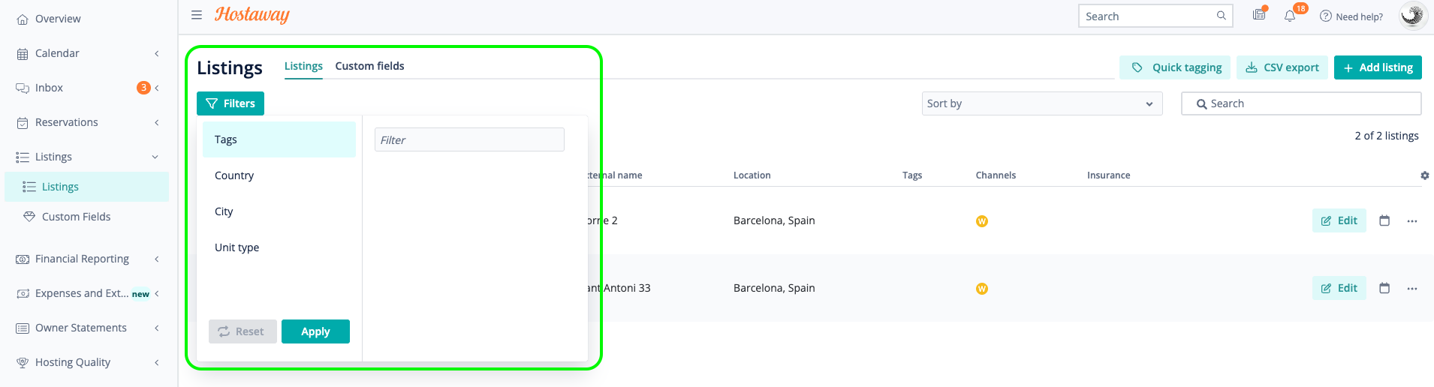Click the Location column header

click(x=752, y=175)
